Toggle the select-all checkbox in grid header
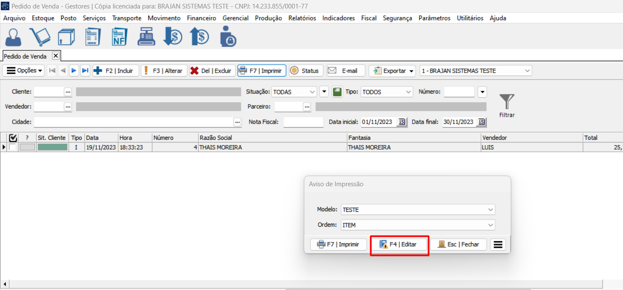Image resolution: width=623 pixels, height=290 pixels. click(13, 138)
